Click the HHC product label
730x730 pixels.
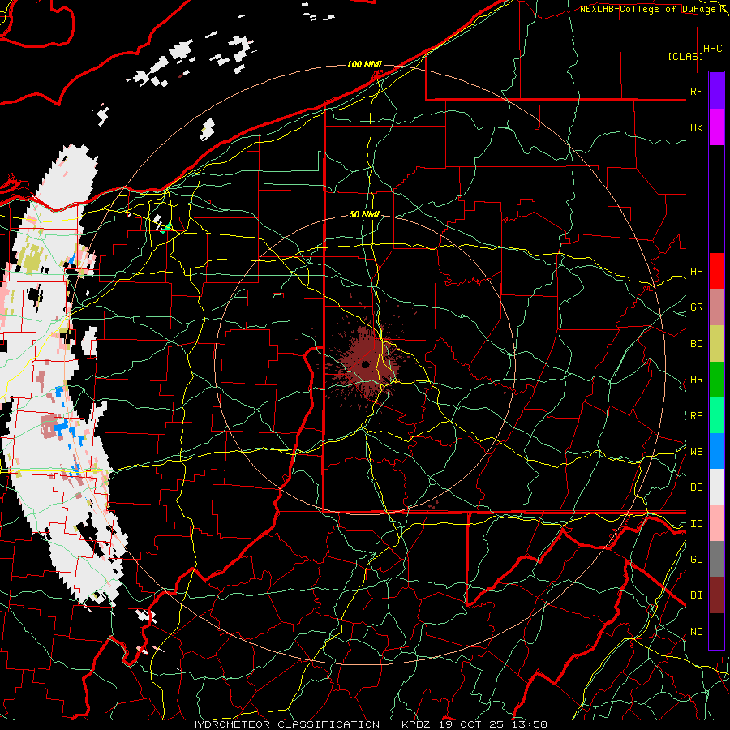[x=713, y=49]
